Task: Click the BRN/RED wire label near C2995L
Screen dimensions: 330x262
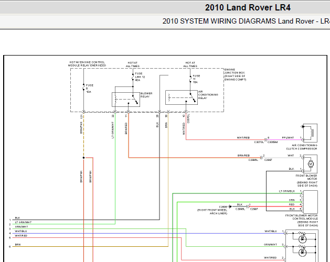Action: [243, 155]
